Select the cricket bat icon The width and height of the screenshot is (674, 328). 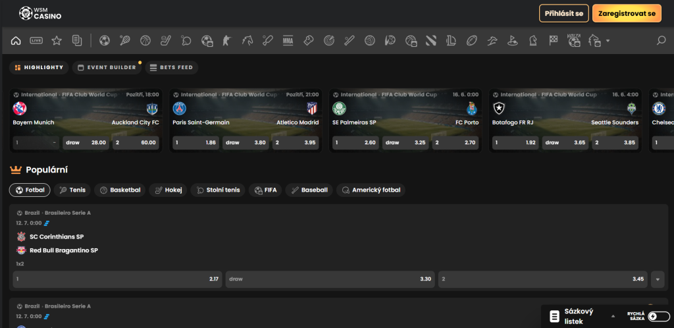(268, 41)
